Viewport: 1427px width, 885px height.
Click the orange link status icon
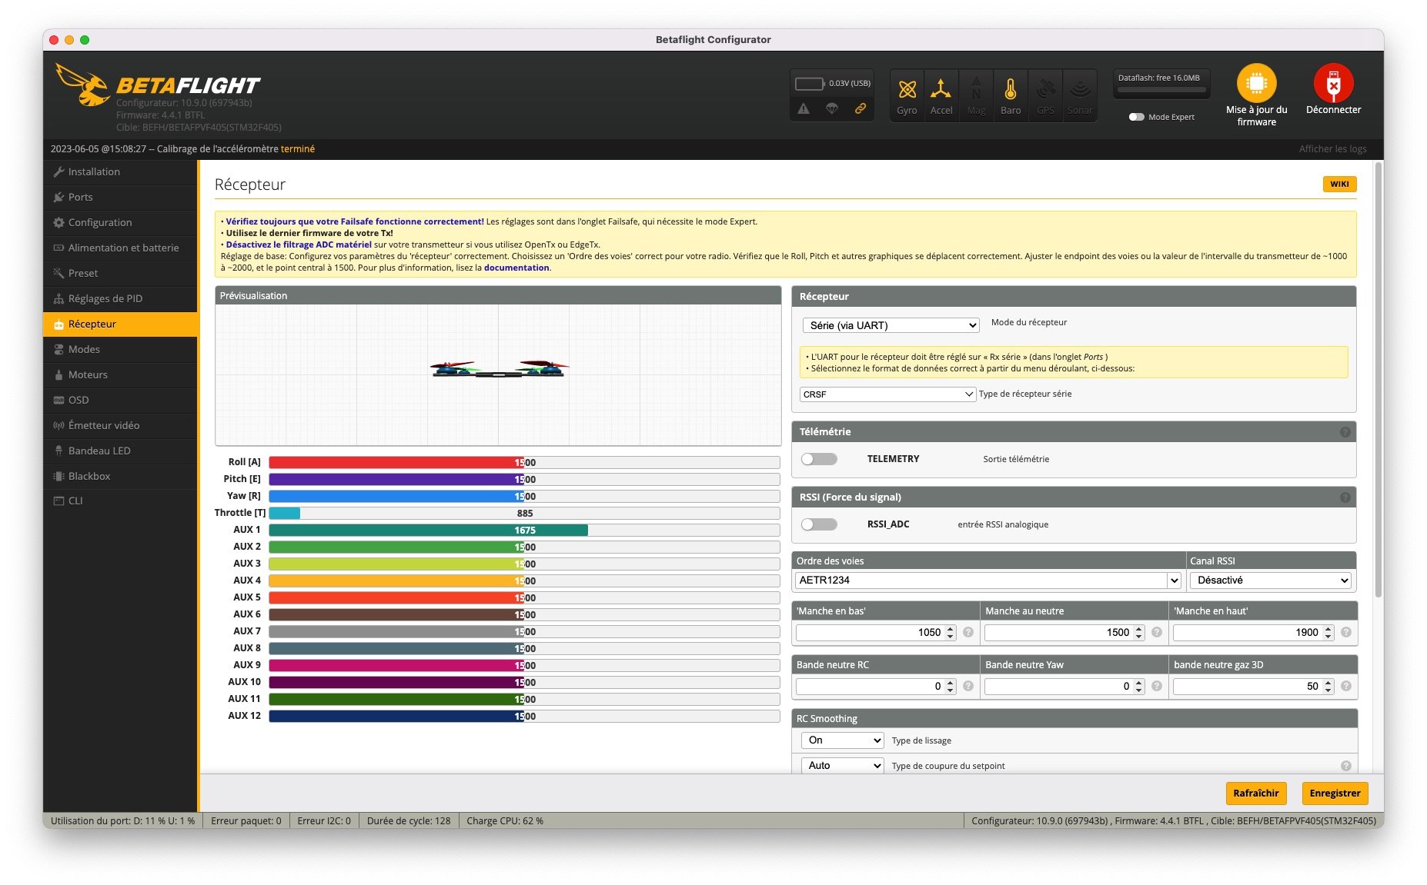pyautogui.click(x=861, y=108)
